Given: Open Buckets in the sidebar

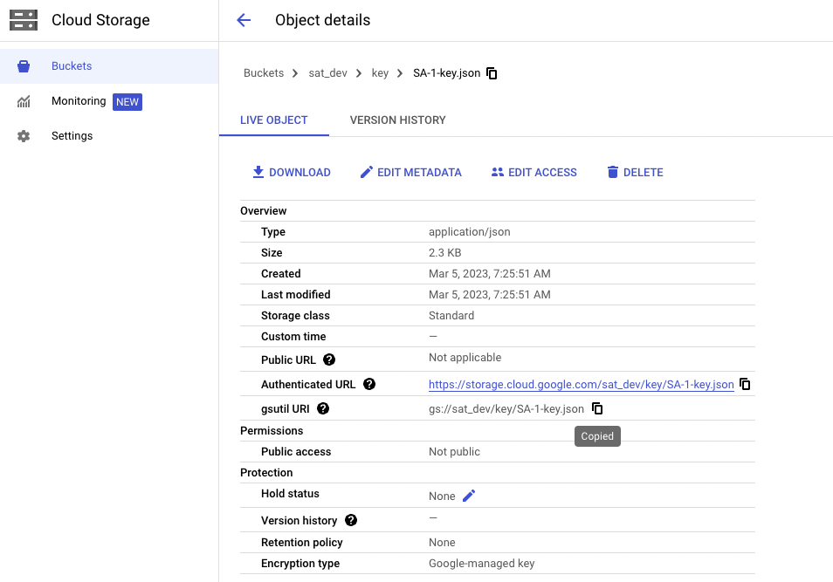Looking at the screenshot, I should coord(109,66).
